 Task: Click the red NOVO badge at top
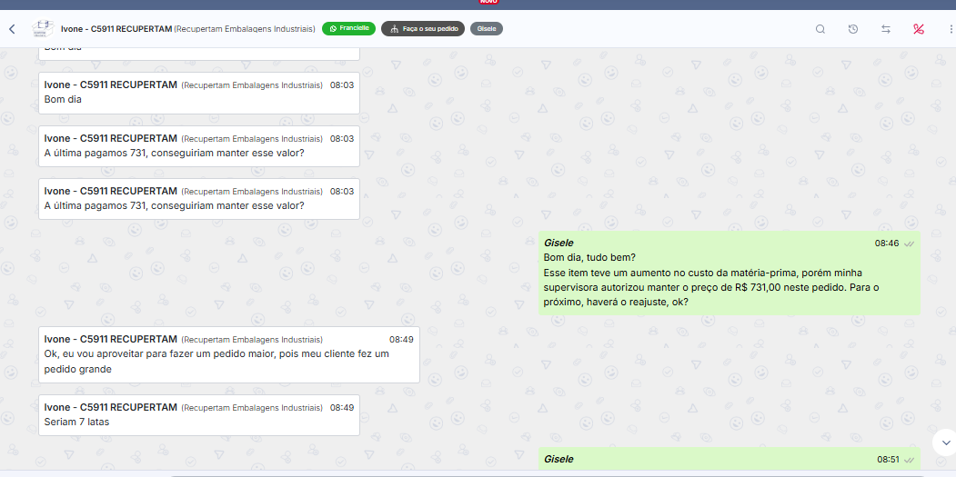tap(488, 2)
